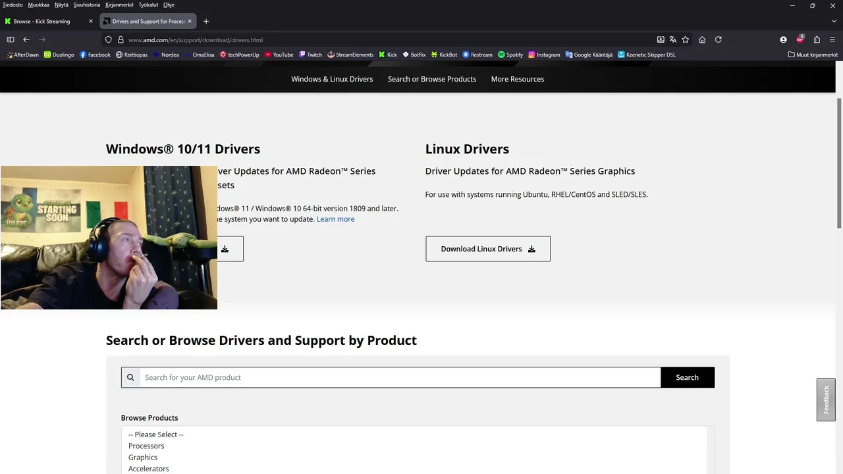Open the Reittiopas bookmark
Viewport: 843px width, 474px height.
point(132,55)
